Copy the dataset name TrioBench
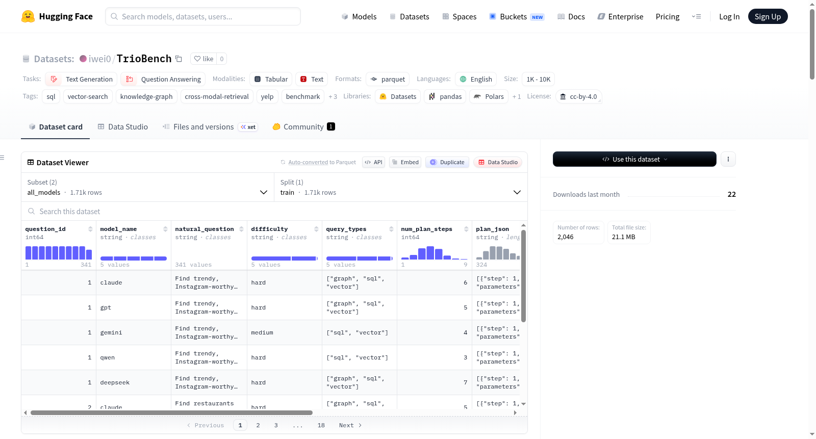Image resolution: width=816 pixels, height=439 pixels. tap(178, 59)
